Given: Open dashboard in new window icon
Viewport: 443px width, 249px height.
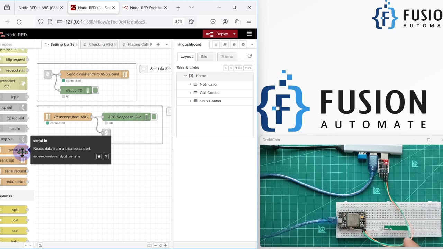Looking at the screenshot, I should pos(250,56).
